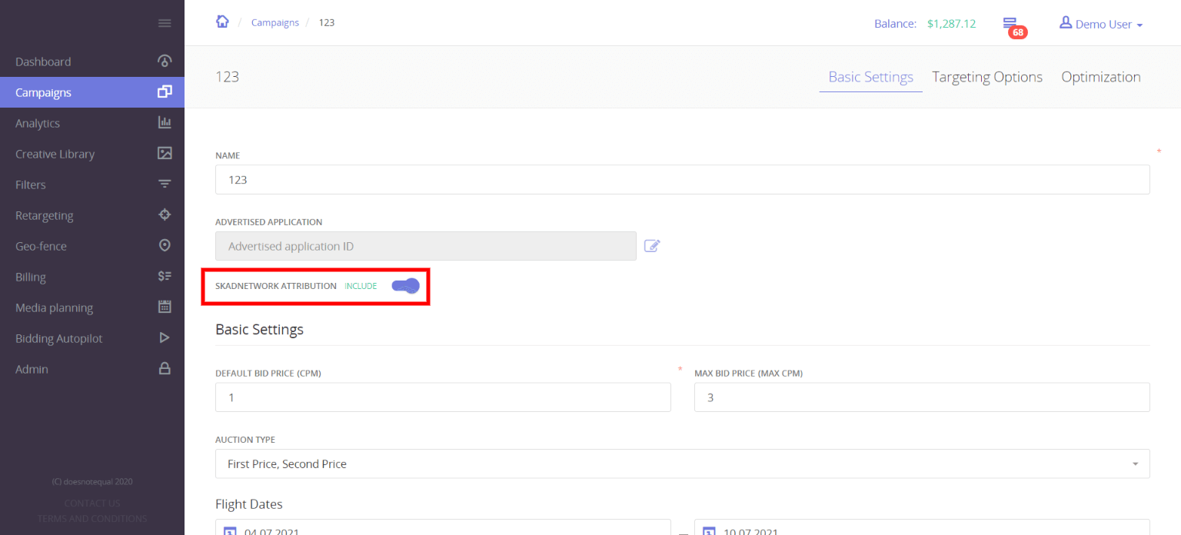Open Billing in the sidebar
The height and width of the screenshot is (535, 1181).
(x=92, y=277)
